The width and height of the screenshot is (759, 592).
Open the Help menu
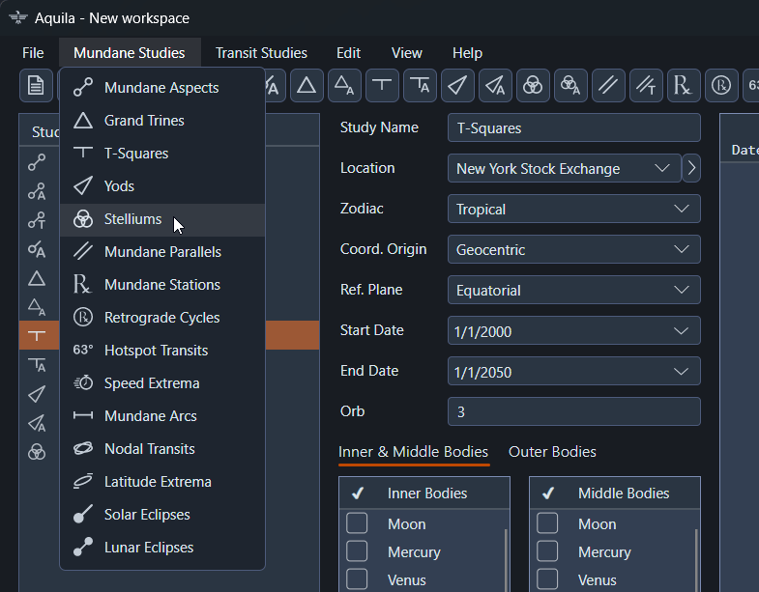467,53
